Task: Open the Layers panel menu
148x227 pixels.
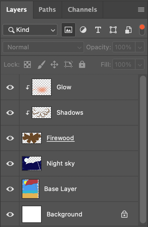Action: [x=141, y=10]
